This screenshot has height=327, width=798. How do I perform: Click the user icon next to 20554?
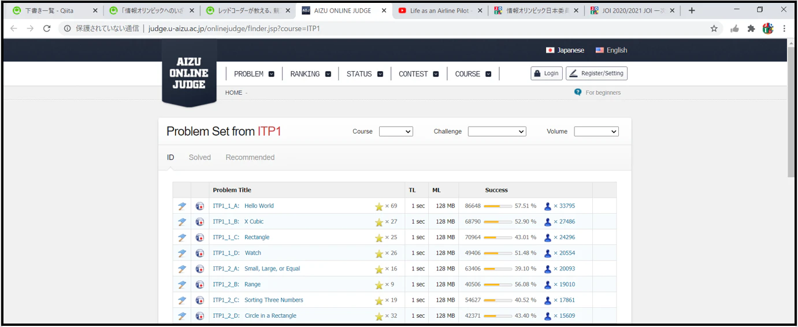[548, 253]
